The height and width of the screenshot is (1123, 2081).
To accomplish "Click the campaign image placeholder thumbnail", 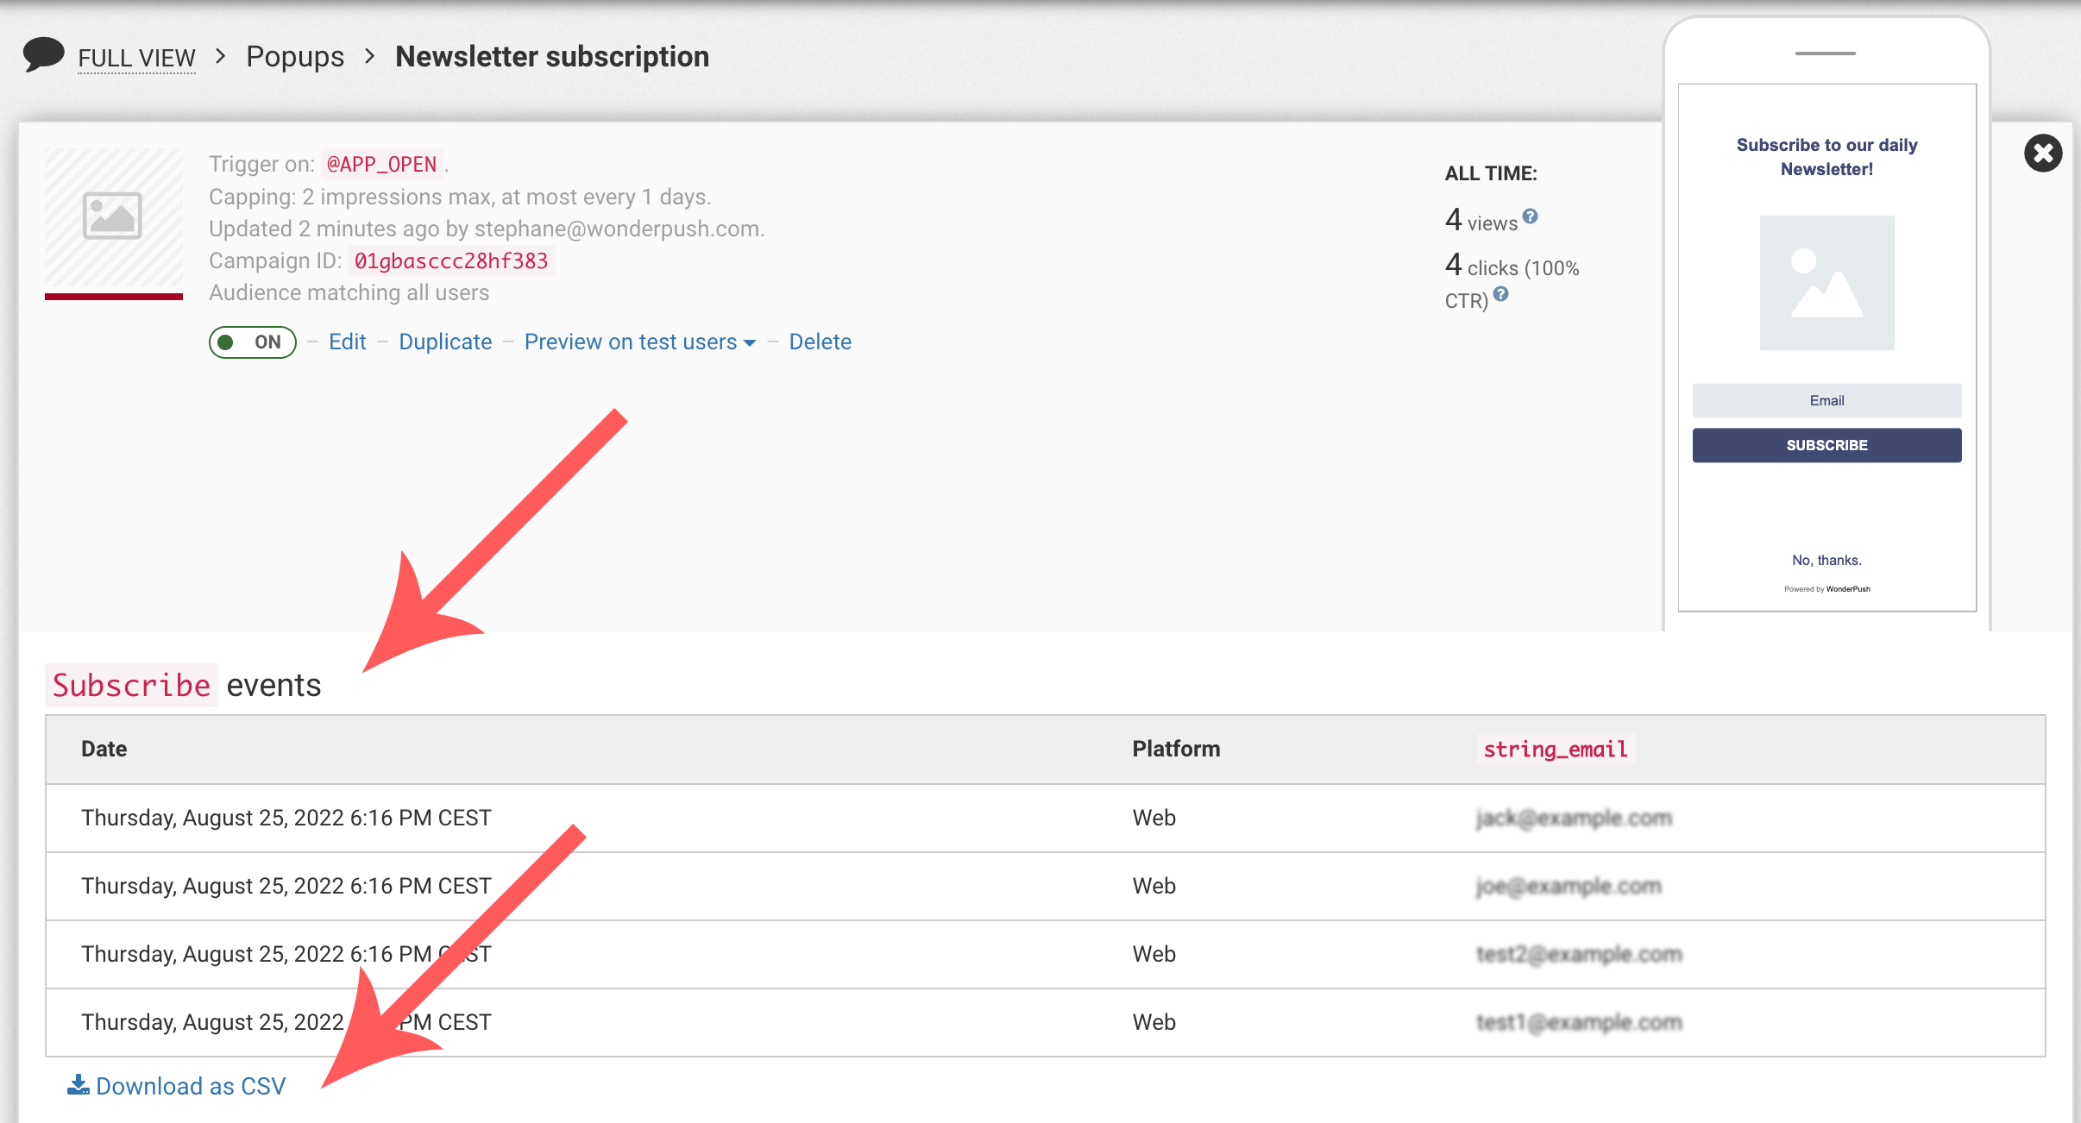I will click(113, 216).
